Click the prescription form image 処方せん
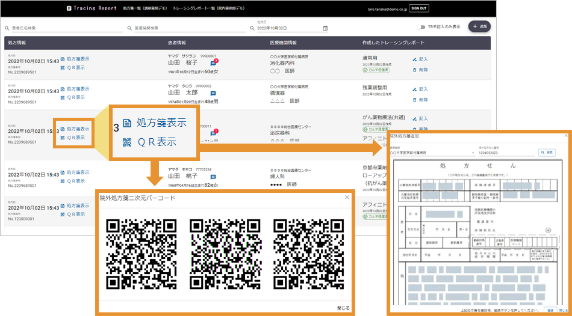This screenshot has height=316, width=572. click(478, 232)
